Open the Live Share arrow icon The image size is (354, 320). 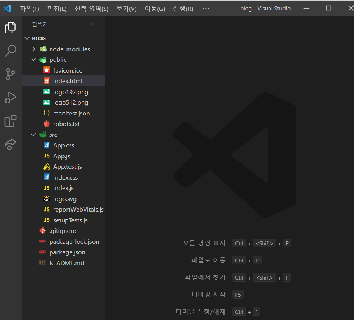(10, 144)
